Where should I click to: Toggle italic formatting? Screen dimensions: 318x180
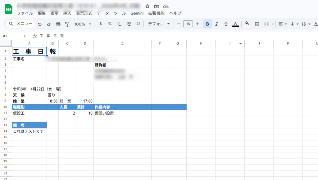tap(217, 24)
